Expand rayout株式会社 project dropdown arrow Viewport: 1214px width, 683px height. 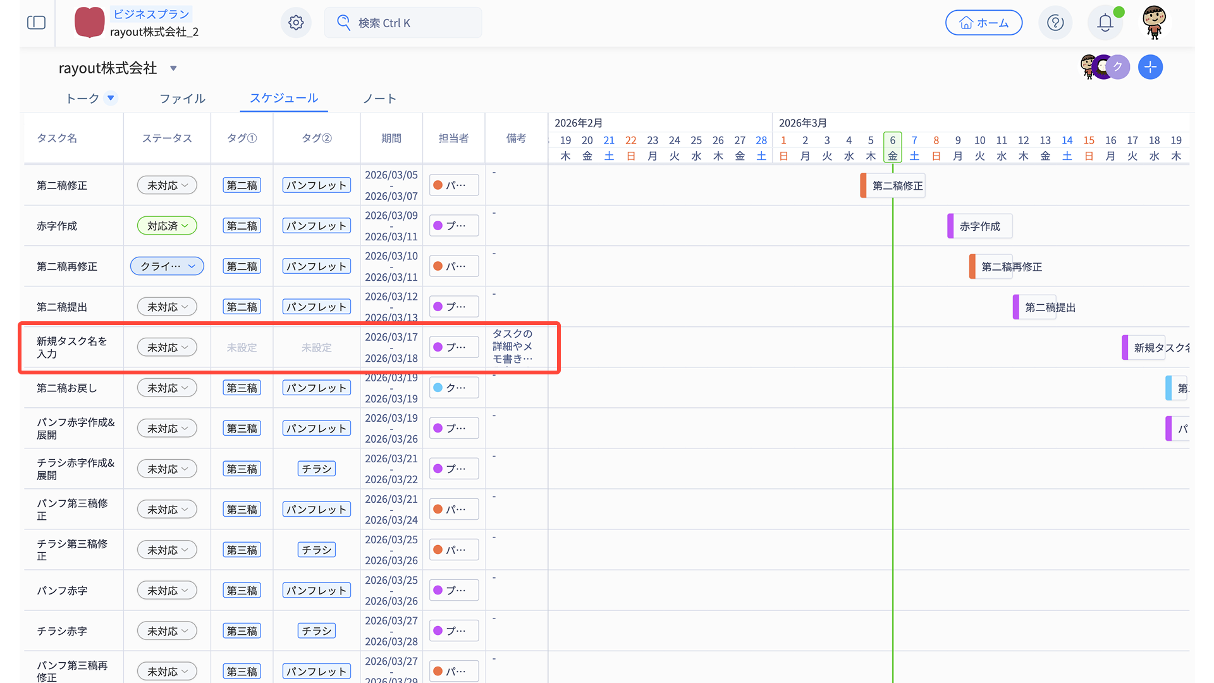173,68
